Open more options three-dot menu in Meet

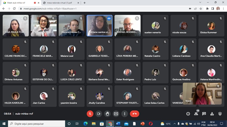pos(125,114)
